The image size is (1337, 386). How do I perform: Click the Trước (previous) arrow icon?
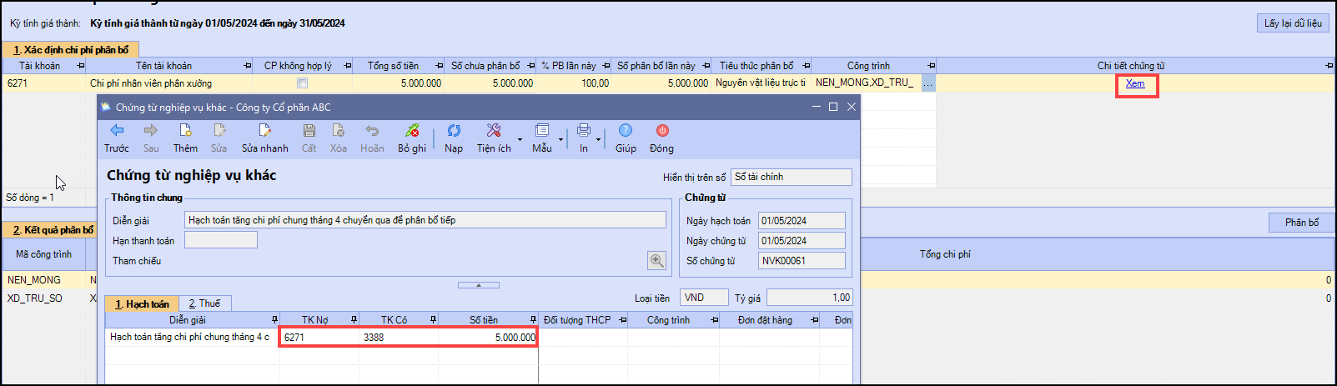[x=117, y=131]
